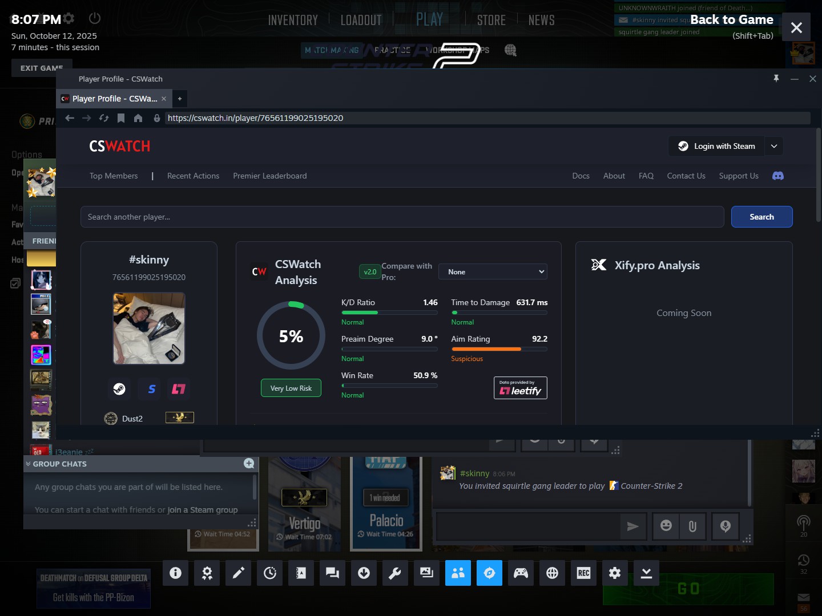Open the LOADOUT tab in CS2
Screen dimensions: 822x616
point(361,20)
